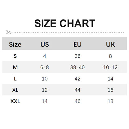129x129 pixels.
Task: Select the UK column header
Action: coord(110,44)
